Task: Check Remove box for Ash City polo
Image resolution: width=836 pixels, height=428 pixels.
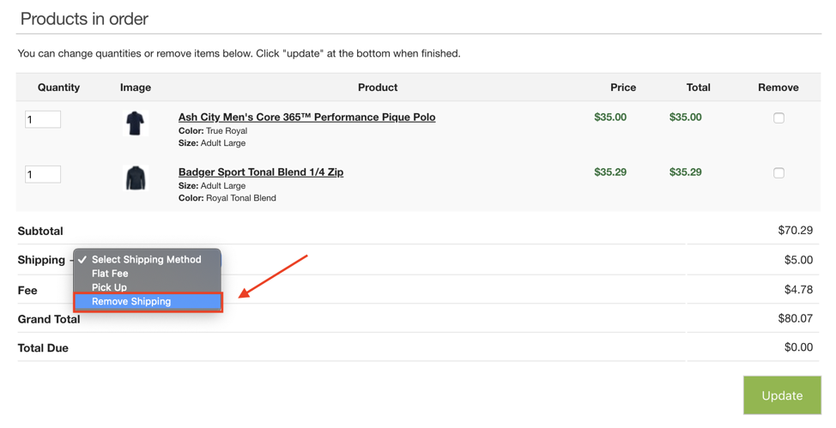Action: [778, 118]
